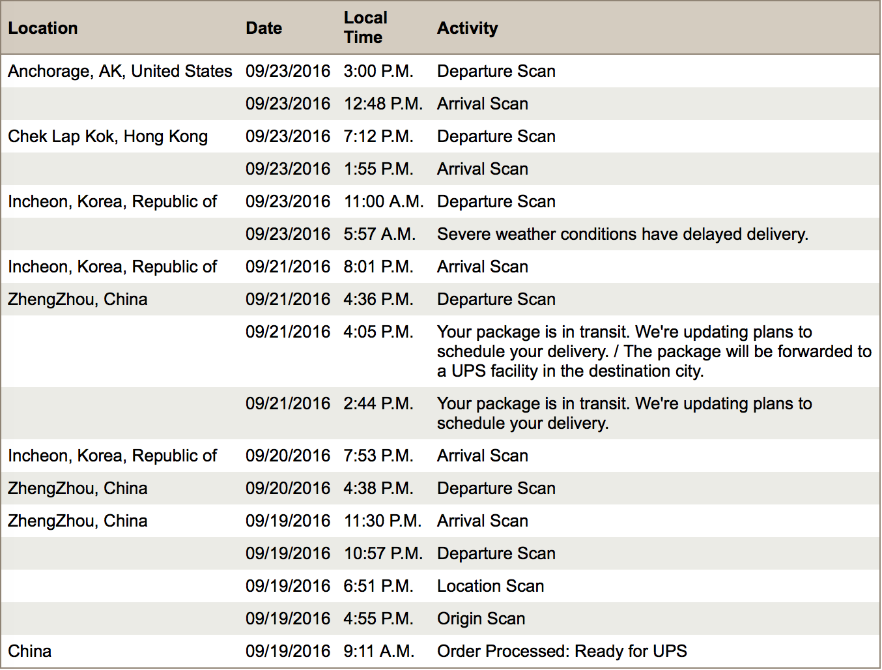Click the 9:11 A.M. time entry

[x=378, y=651]
